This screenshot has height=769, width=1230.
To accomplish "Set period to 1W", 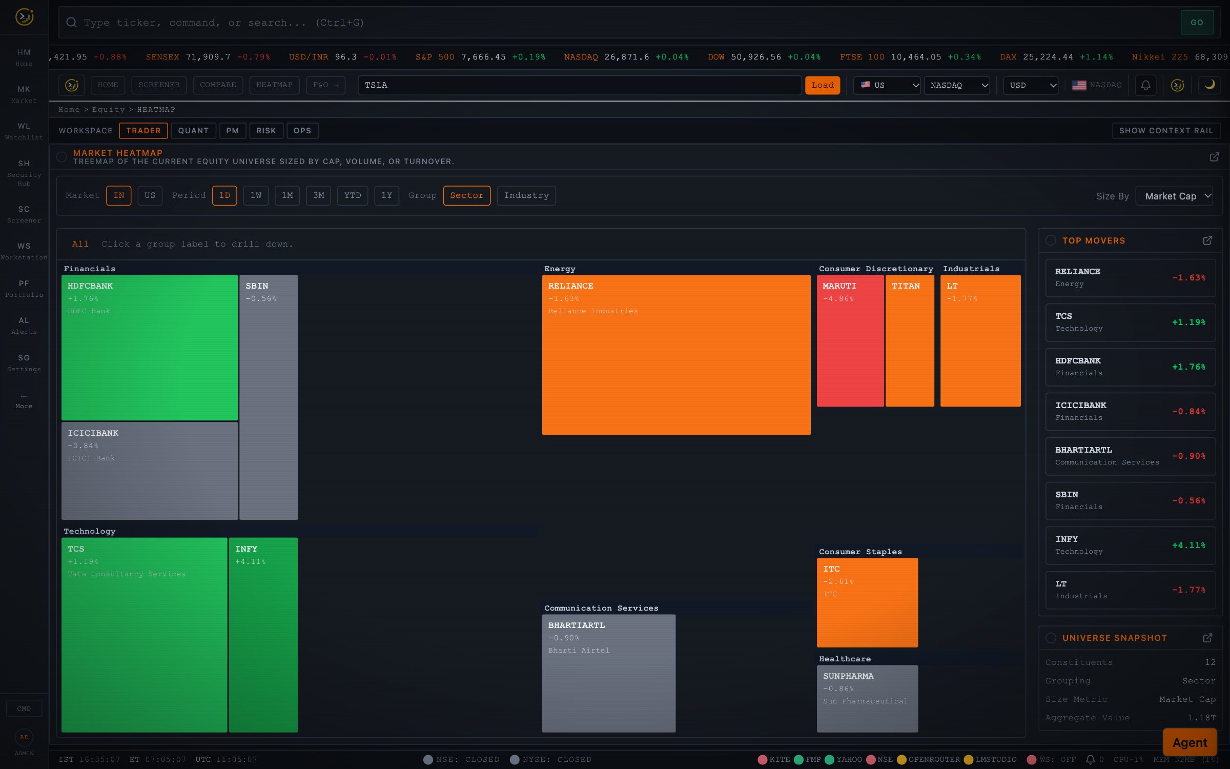I will 256,195.
